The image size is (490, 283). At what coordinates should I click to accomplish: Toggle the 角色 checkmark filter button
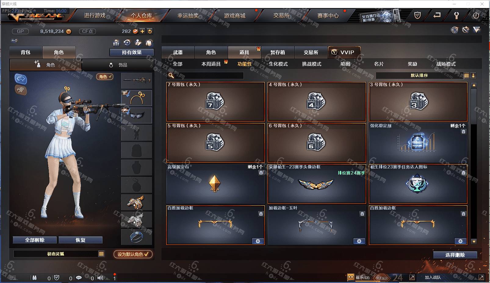tap(105, 76)
